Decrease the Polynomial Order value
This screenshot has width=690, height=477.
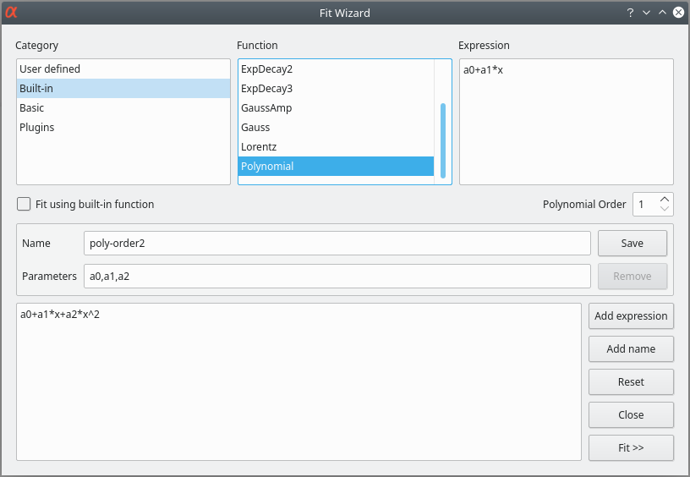coord(665,209)
